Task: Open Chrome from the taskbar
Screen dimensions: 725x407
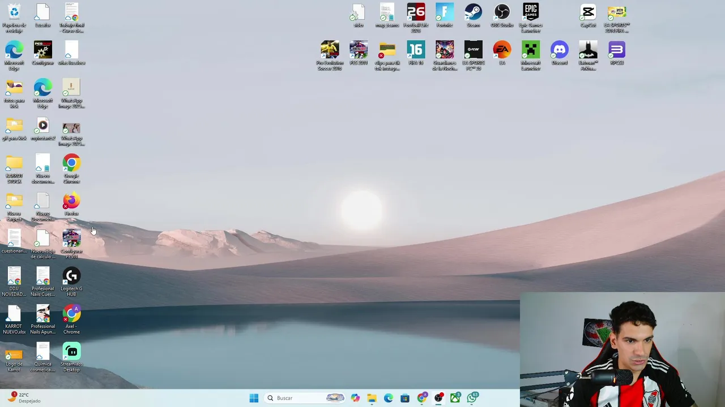Action: pos(422,398)
